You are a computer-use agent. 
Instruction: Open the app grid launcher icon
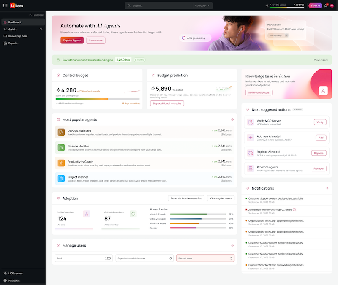point(5,5)
